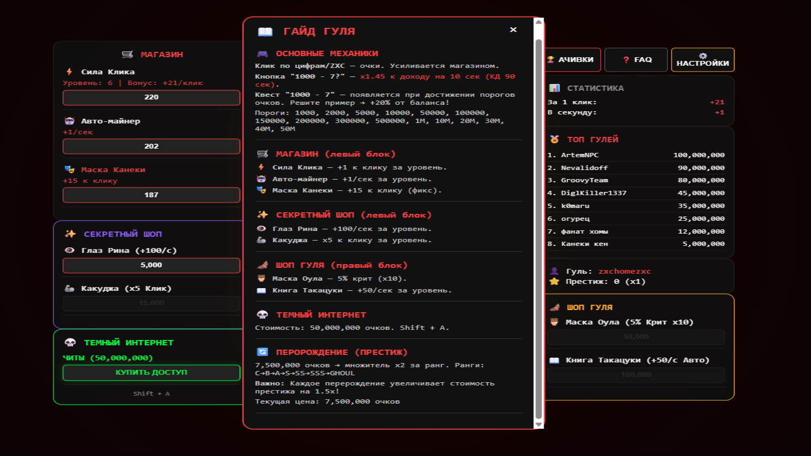Buy Глаз Рина for 5,000
The image size is (811, 456).
click(151, 265)
